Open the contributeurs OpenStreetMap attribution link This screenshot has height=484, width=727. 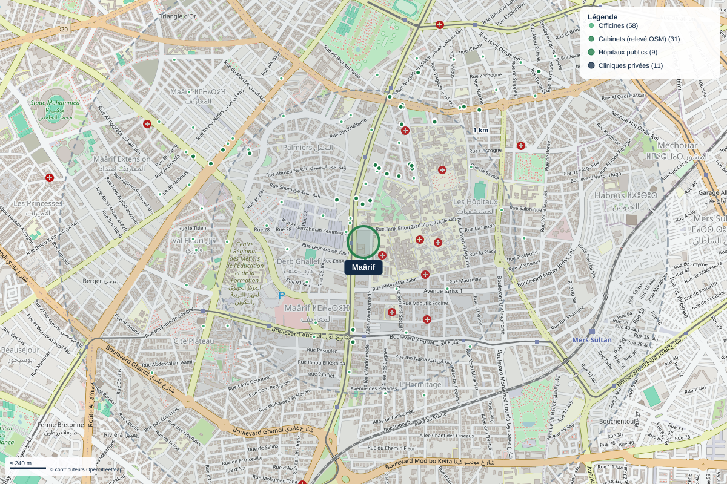click(x=86, y=469)
